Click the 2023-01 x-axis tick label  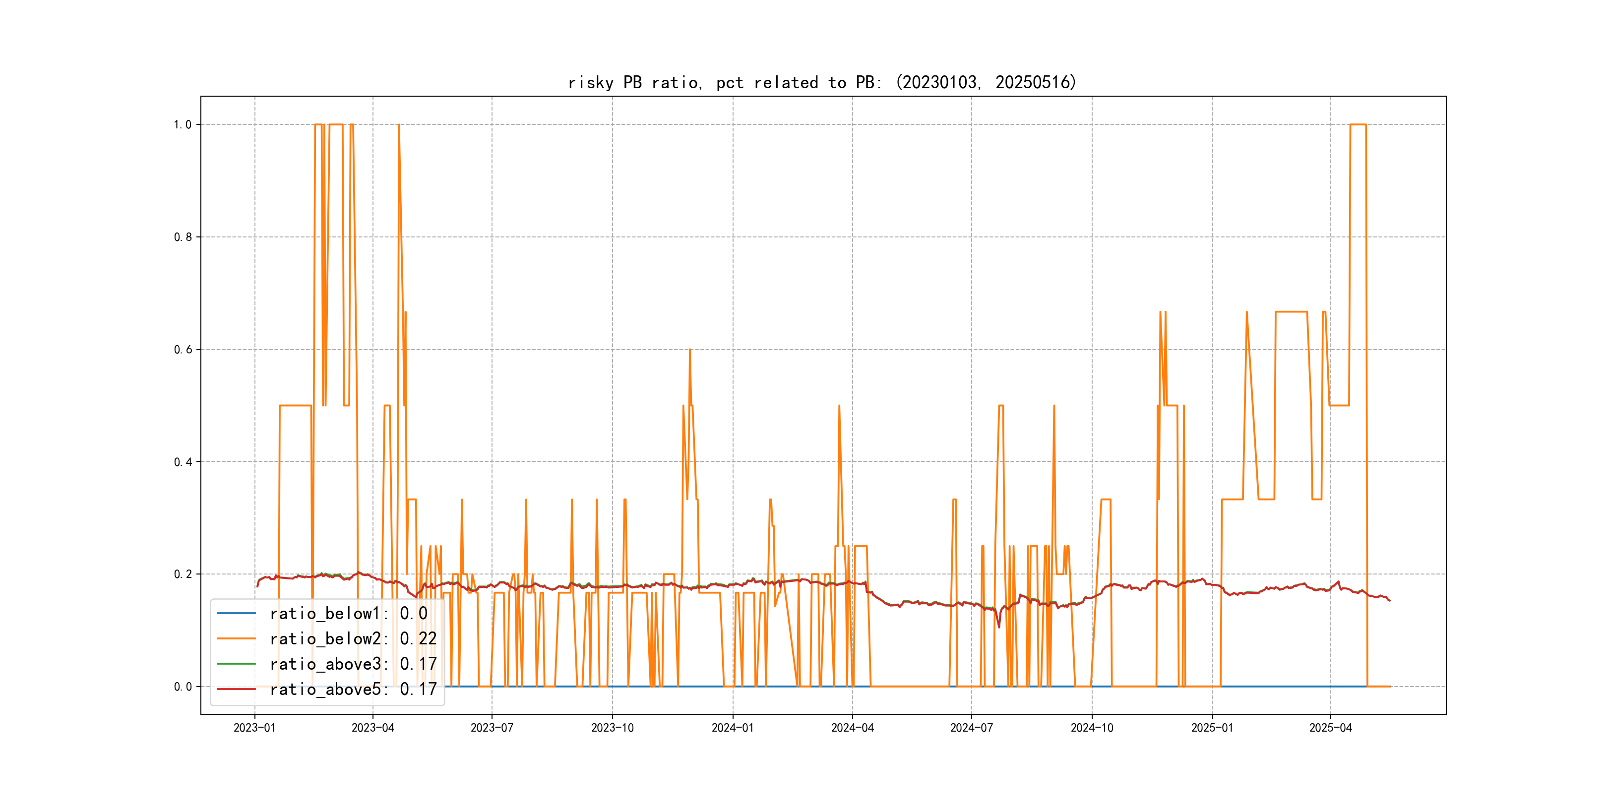[254, 728]
